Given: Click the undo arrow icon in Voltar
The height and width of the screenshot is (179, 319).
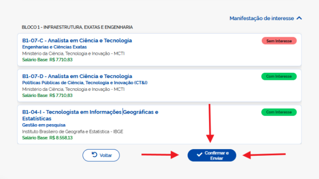Looking at the screenshot, I should tap(94, 155).
